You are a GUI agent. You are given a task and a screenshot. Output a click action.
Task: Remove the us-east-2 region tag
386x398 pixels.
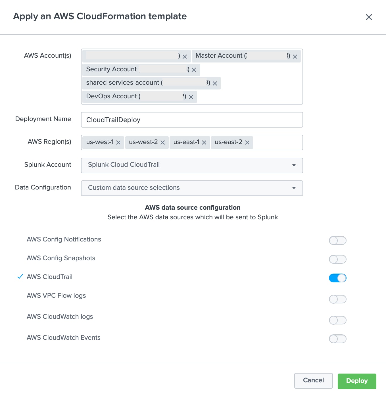point(247,143)
